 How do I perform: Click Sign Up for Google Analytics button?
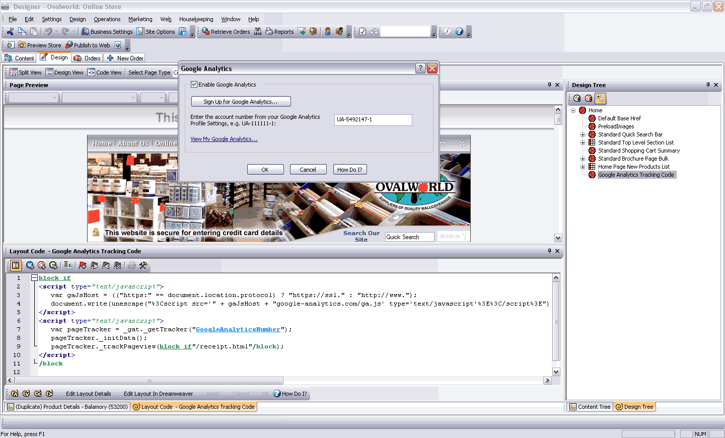(241, 102)
